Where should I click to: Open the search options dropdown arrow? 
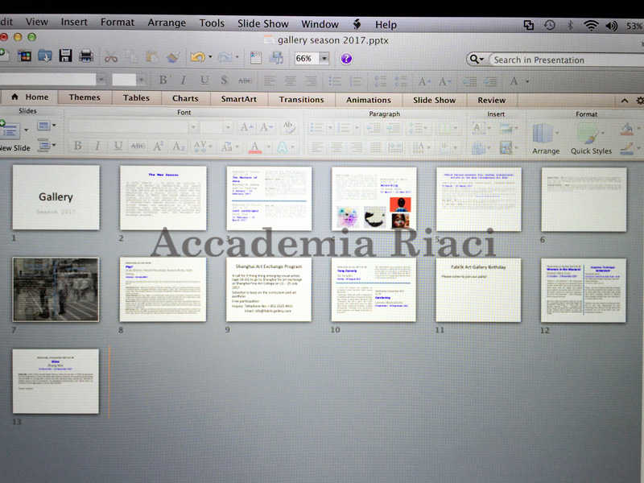pyautogui.click(x=481, y=60)
